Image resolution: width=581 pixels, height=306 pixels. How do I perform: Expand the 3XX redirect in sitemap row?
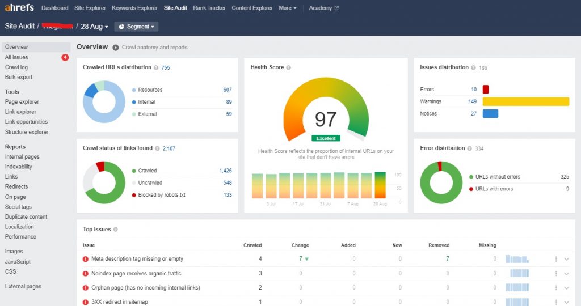567,302
